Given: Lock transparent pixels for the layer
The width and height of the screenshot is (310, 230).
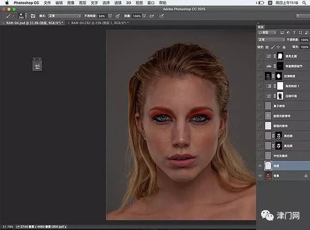Looking at the screenshot, I should [x=267, y=47].
